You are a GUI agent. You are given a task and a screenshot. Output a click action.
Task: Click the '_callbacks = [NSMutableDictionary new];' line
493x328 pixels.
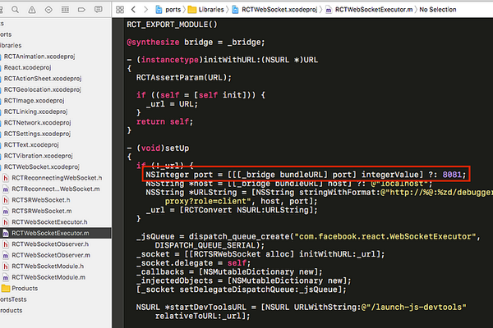(229, 271)
